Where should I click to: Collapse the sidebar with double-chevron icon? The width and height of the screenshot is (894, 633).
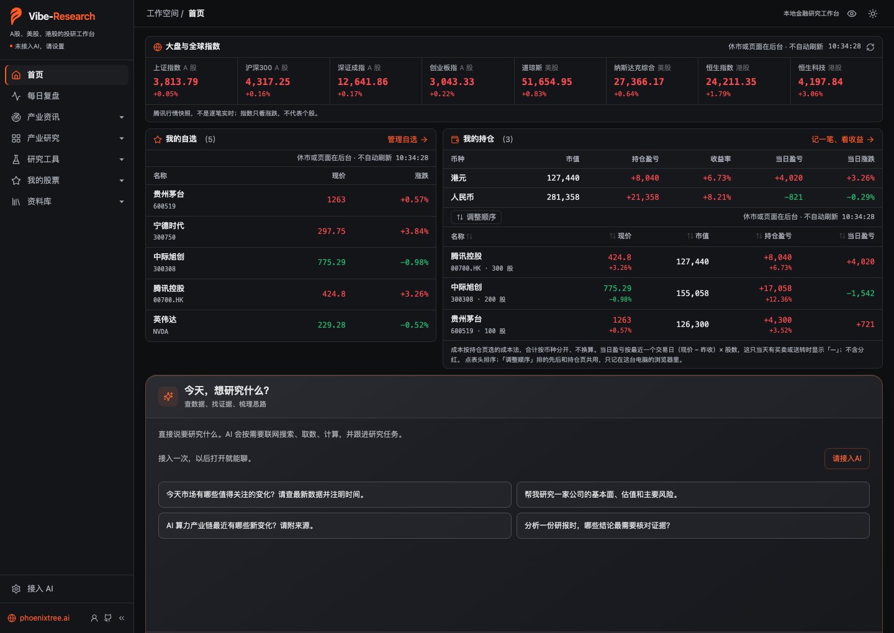coord(122,618)
